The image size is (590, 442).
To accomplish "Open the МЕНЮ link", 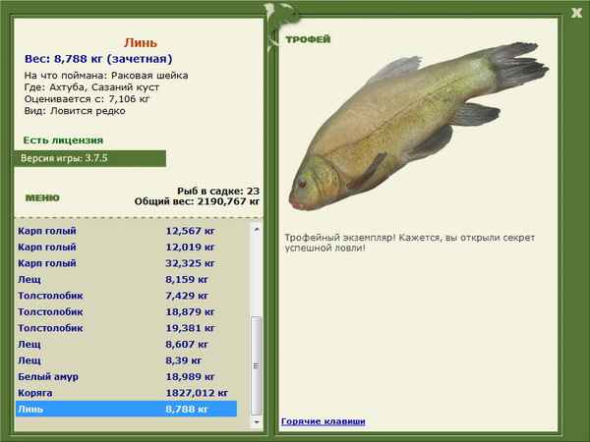I will point(42,197).
